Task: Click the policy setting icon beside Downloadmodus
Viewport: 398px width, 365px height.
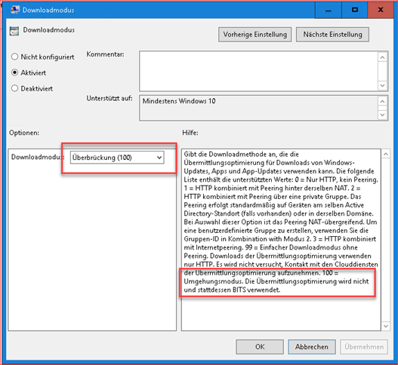Action: pos(14,31)
